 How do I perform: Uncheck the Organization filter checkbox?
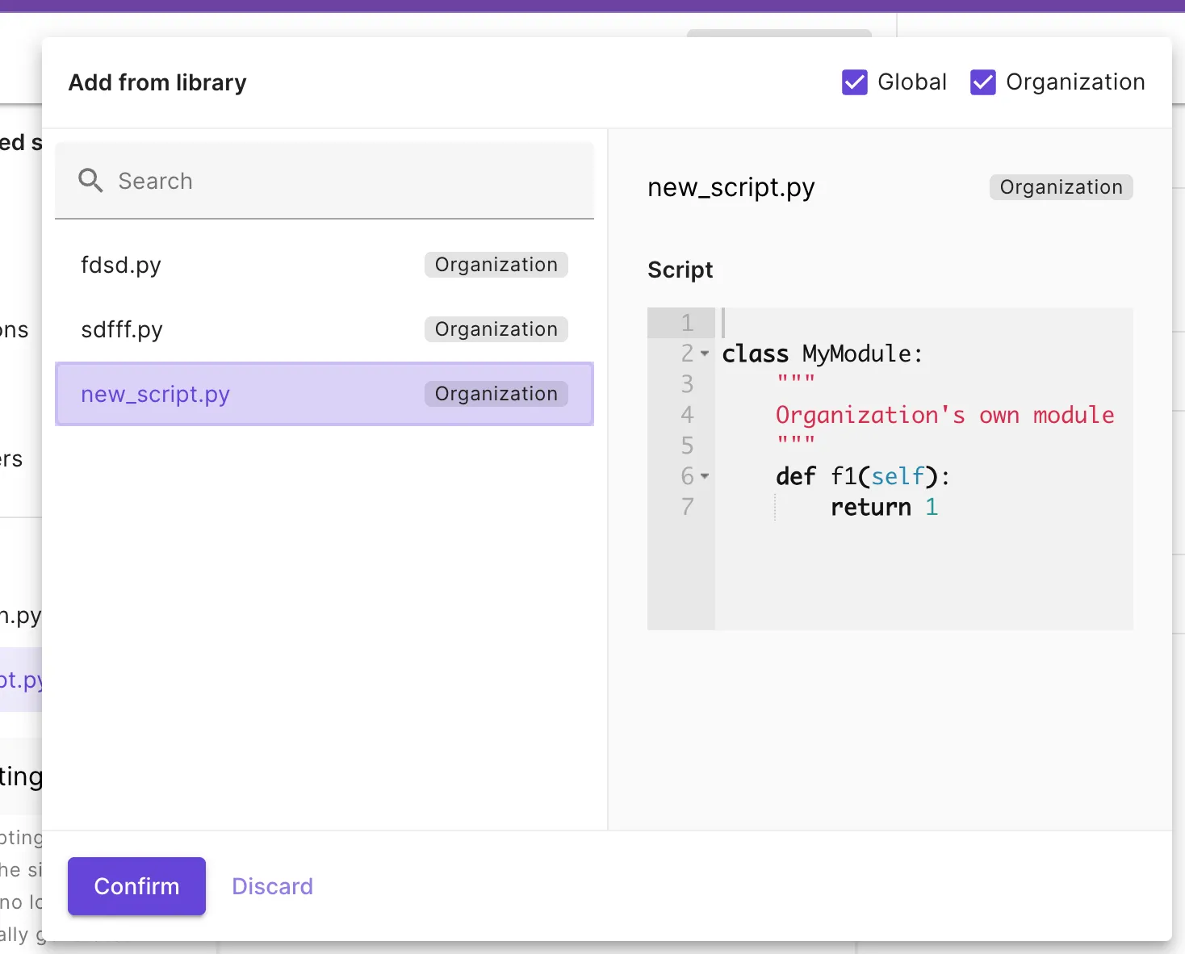(x=983, y=82)
